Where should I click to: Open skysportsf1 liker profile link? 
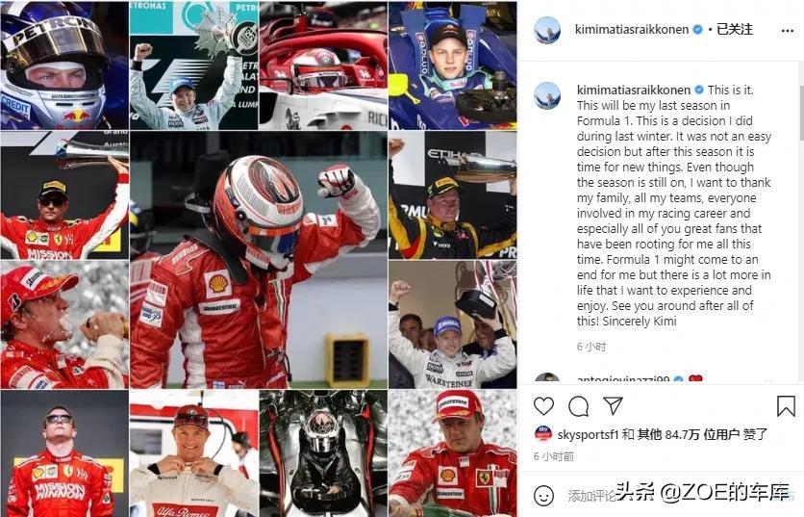589,434
